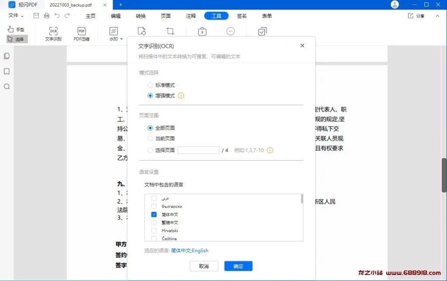
Task: Click the 取消 cancel button
Action: tap(204, 266)
